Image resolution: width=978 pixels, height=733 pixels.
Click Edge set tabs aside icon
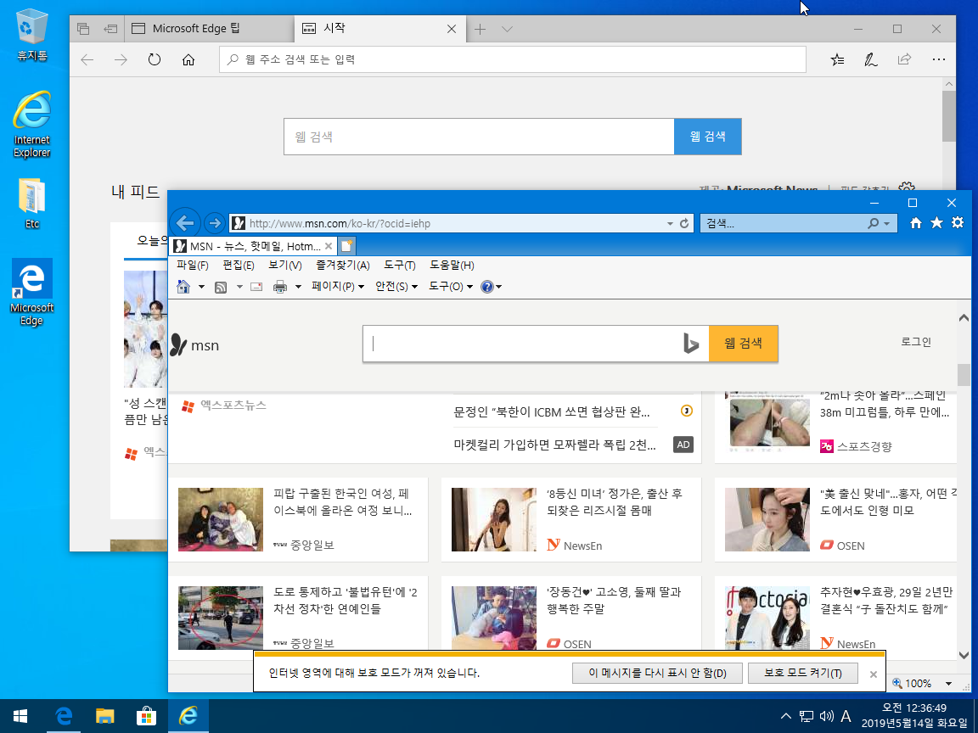pyautogui.click(x=110, y=29)
